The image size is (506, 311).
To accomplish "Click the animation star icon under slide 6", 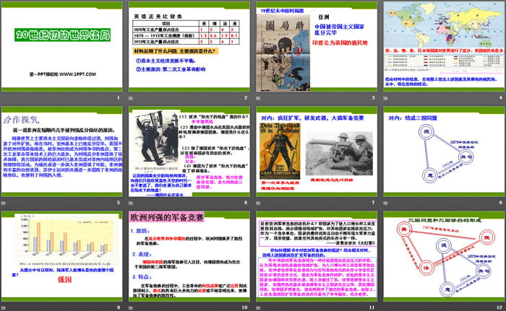I will click(x=131, y=203).
